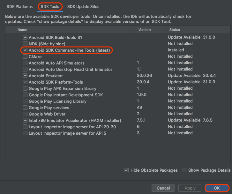The image size is (232, 194).
Task: Confirm with the OK button
Action: 217,188
